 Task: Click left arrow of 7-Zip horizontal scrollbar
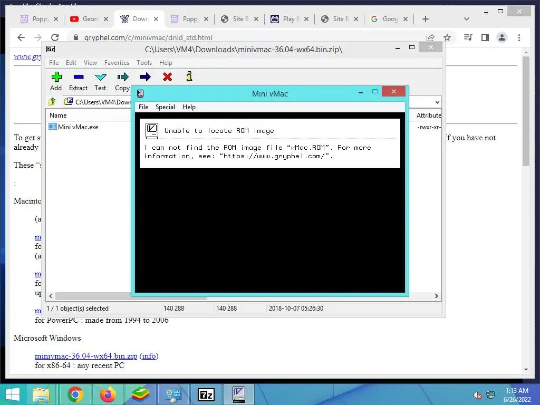(x=51, y=296)
